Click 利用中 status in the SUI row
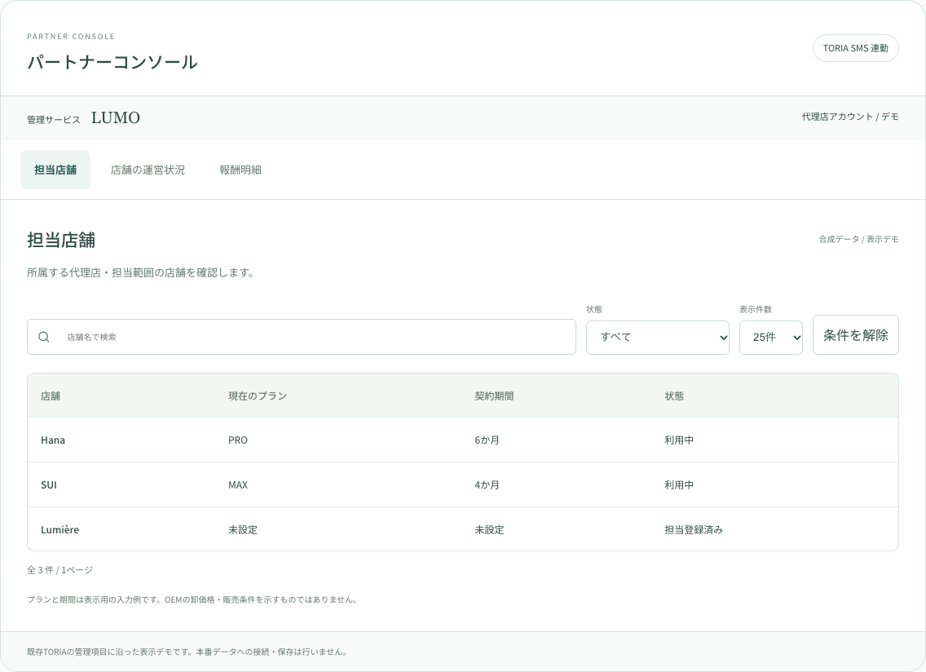Viewport: 926px width, 672px height. pyautogui.click(x=679, y=485)
